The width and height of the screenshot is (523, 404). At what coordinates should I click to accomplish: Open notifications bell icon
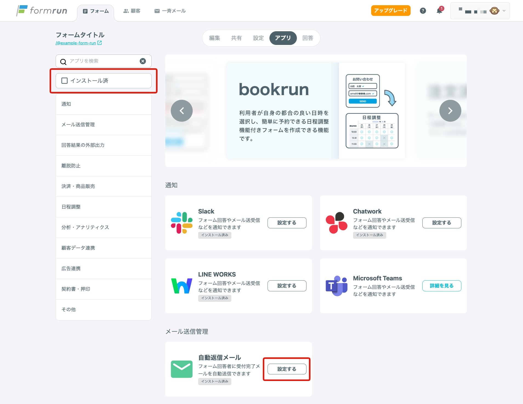click(x=439, y=11)
